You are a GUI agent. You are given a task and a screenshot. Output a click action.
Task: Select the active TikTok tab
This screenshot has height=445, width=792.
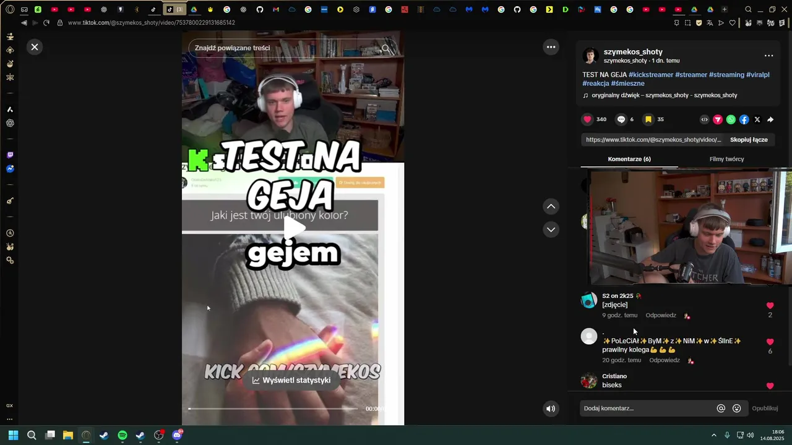[174, 9]
